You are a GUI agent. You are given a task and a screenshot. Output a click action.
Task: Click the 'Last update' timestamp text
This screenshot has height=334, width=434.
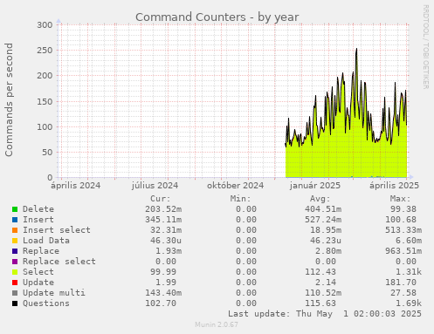(x=325, y=314)
